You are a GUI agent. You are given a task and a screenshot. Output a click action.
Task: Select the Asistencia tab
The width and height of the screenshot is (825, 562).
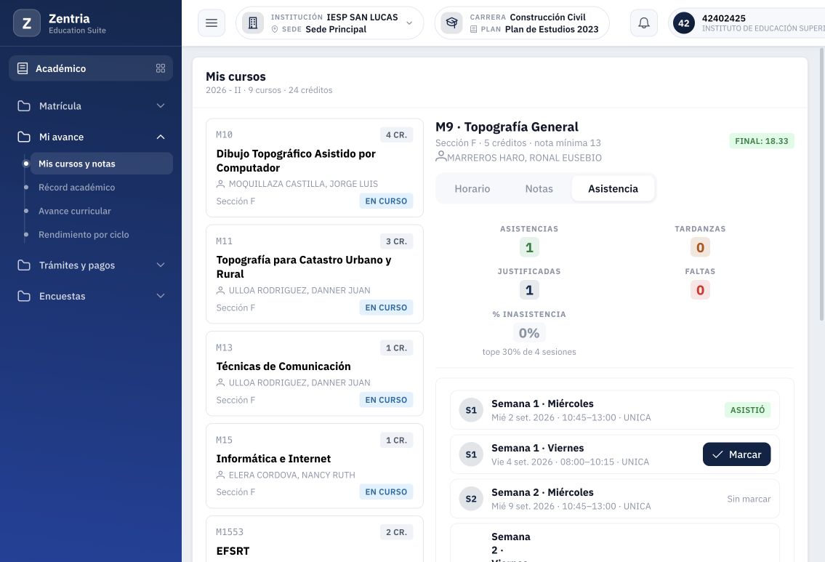coord(613,188)
